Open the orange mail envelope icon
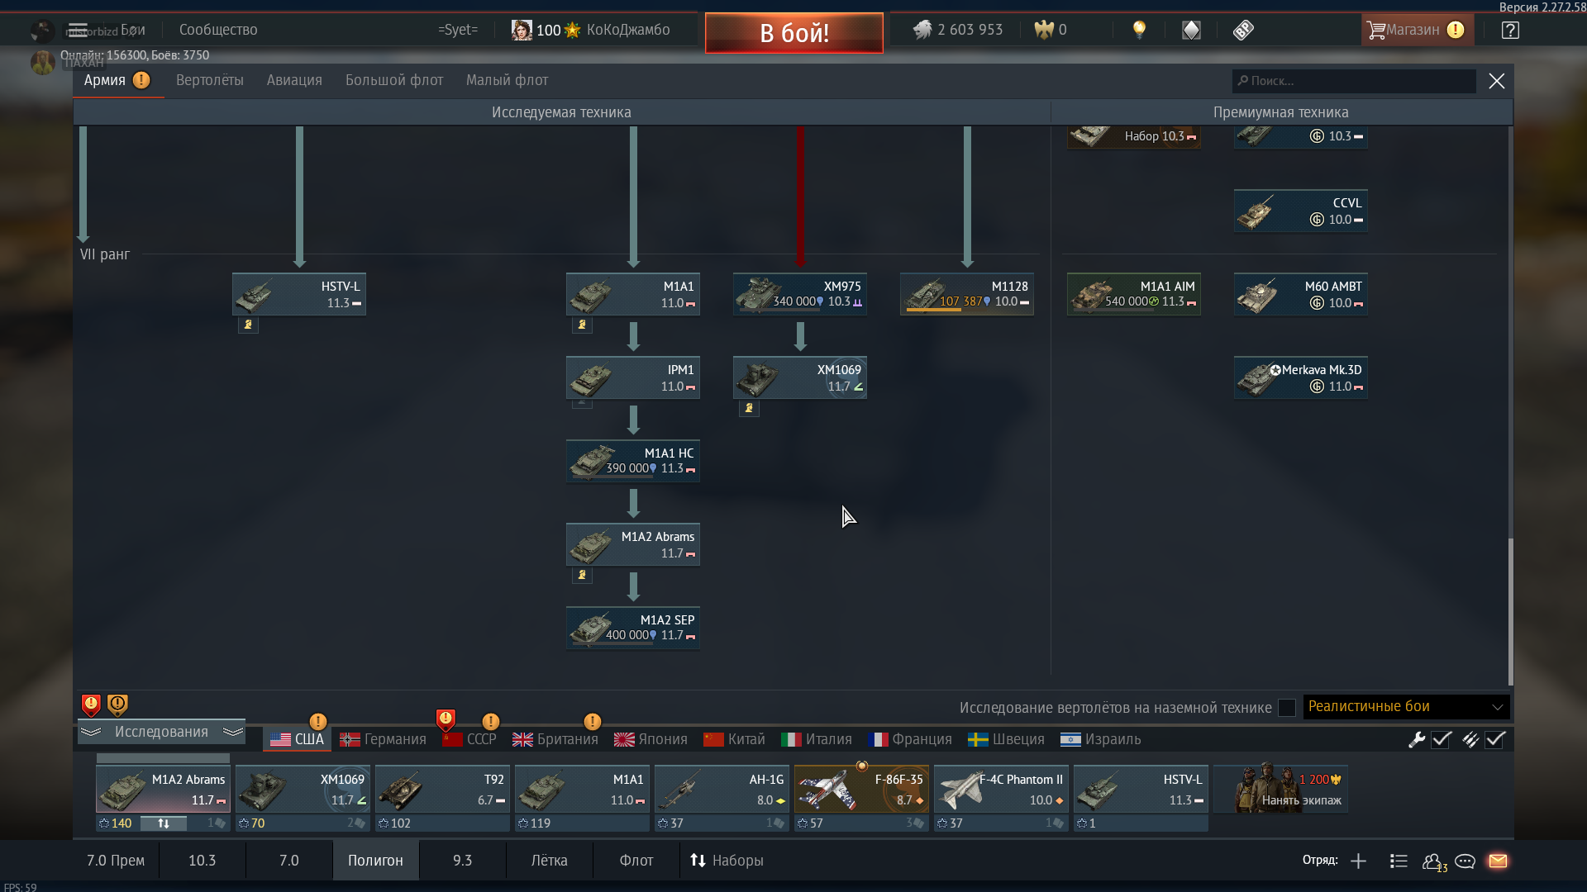Image resolution: width=1587 pixels, height=892 pixels. click(1498, 861)
